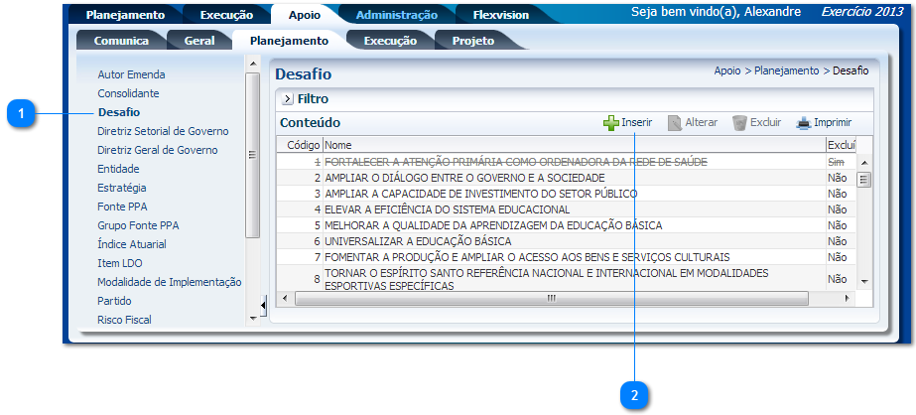The height and width of the screenshot is (415, 916).
Task: Open Item LDO in the sidebar
Action: click(120, 263)
